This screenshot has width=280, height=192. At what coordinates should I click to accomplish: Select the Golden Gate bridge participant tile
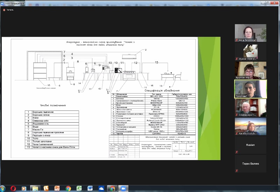click(x=250, y=126)
